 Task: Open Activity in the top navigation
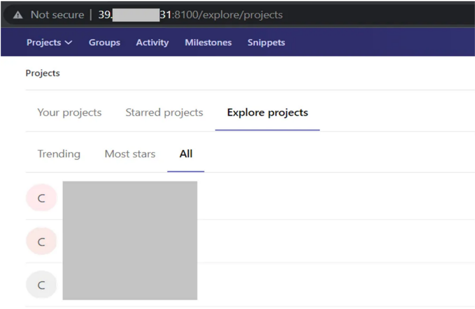point(152,43)
